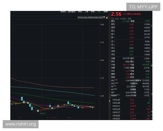Select the 买五 row with volume 13984
Viewport: 163px width, 131px height.
[x=130, y=55]
